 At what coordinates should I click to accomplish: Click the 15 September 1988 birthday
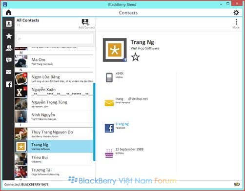click(129, 149)
